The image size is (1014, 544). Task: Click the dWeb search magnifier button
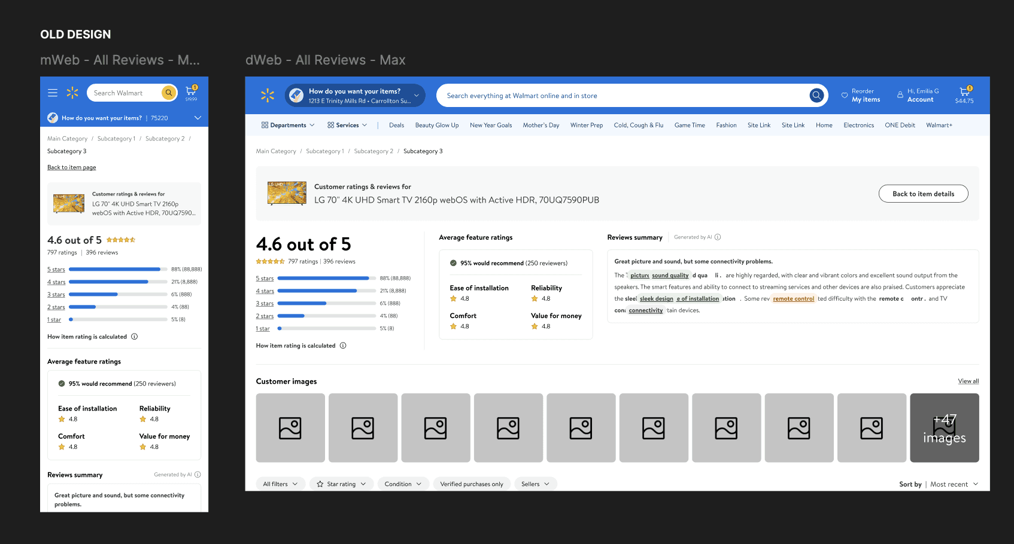[x=816, y=96]
